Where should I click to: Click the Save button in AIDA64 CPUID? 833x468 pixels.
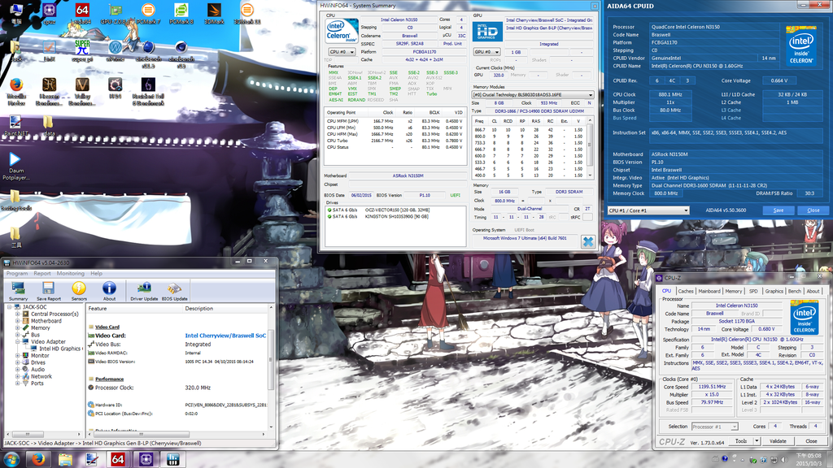tap(778, 210)
